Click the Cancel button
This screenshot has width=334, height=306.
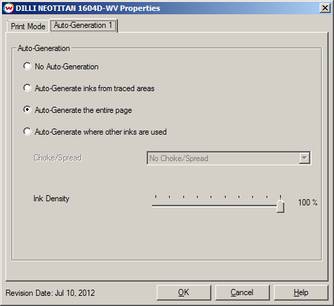pyautogui.click(x=242, y=292)
